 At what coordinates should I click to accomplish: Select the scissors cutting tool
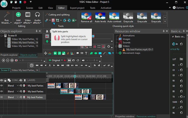point(47,20)
